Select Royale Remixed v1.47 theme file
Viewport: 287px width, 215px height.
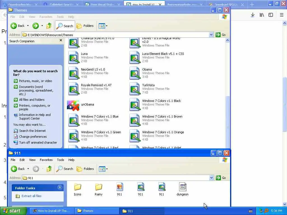pos(73,89)
